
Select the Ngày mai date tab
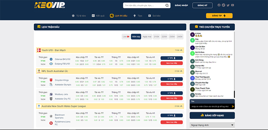pos(147,37)
